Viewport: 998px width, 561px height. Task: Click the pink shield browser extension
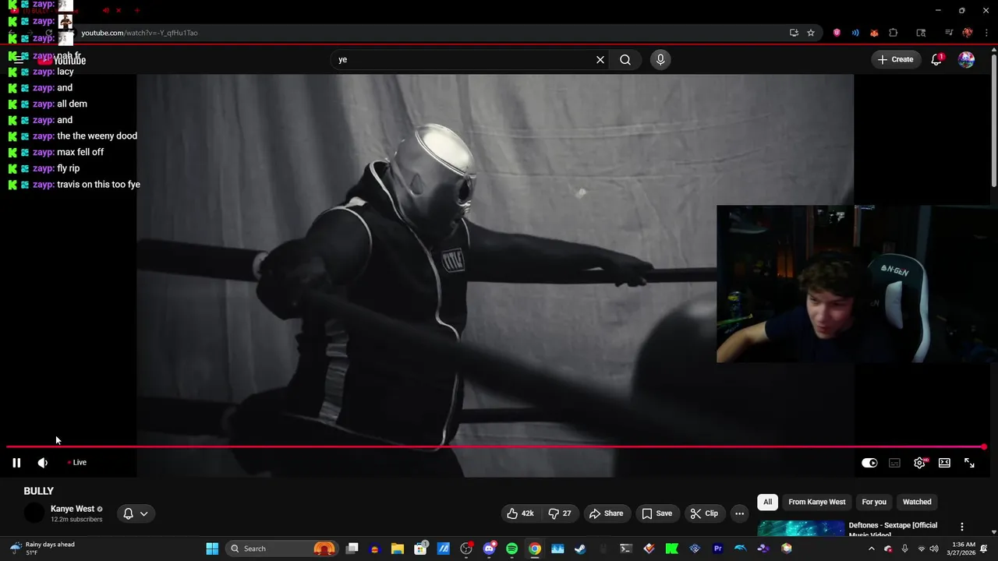(837, 33)
